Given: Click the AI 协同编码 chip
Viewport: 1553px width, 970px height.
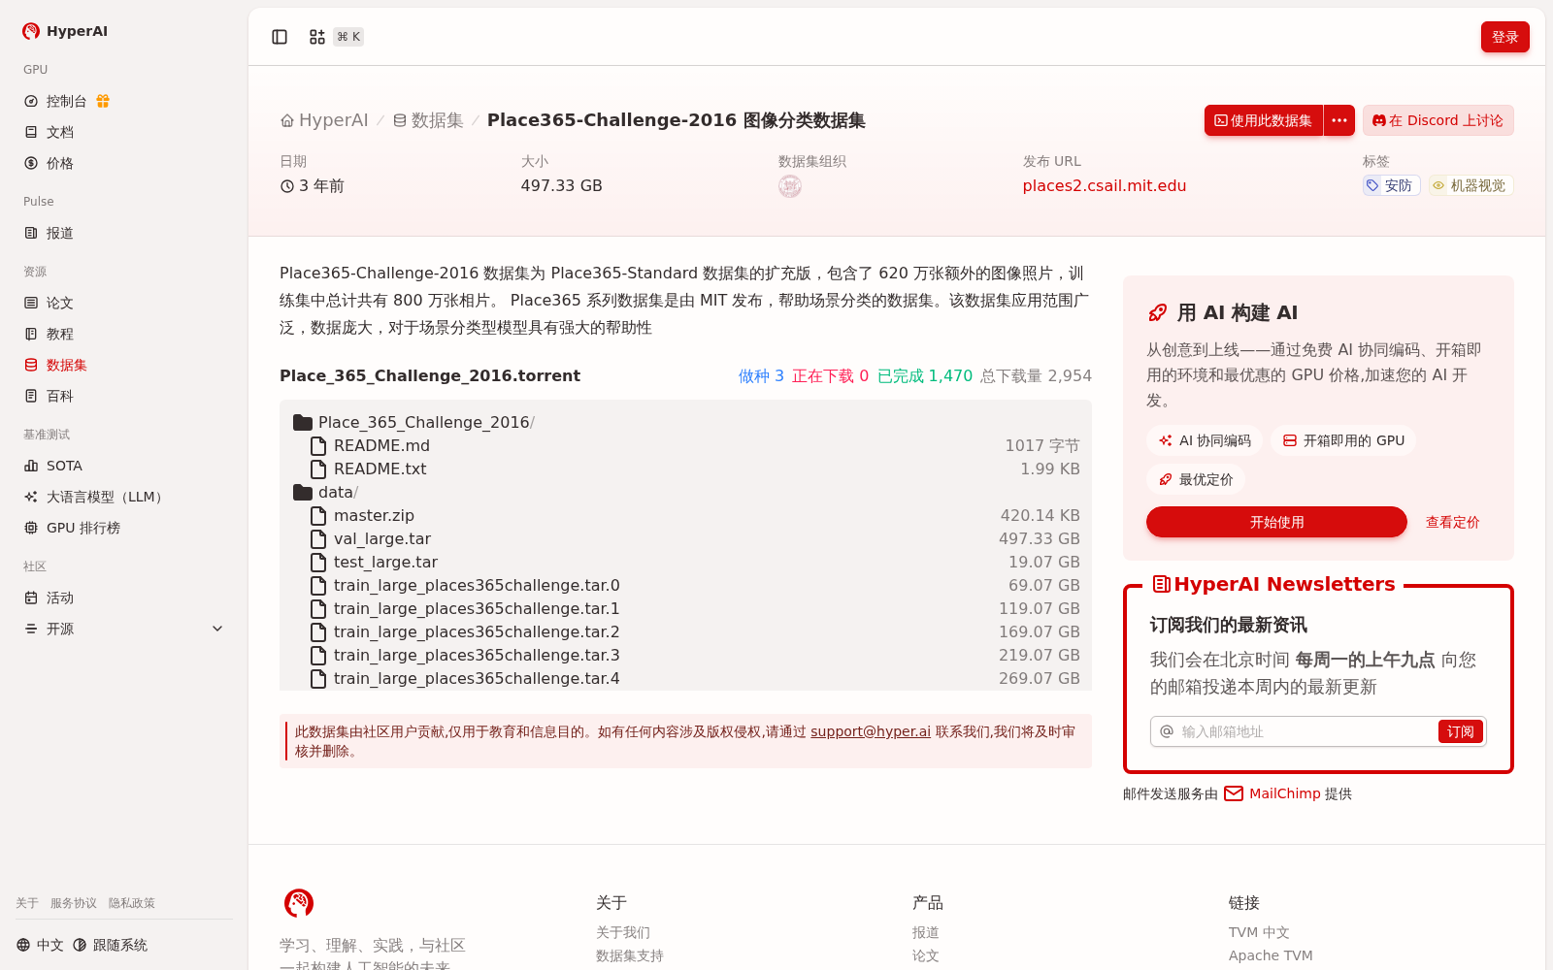Looking at the screenshot, I should pos(1205,440).
